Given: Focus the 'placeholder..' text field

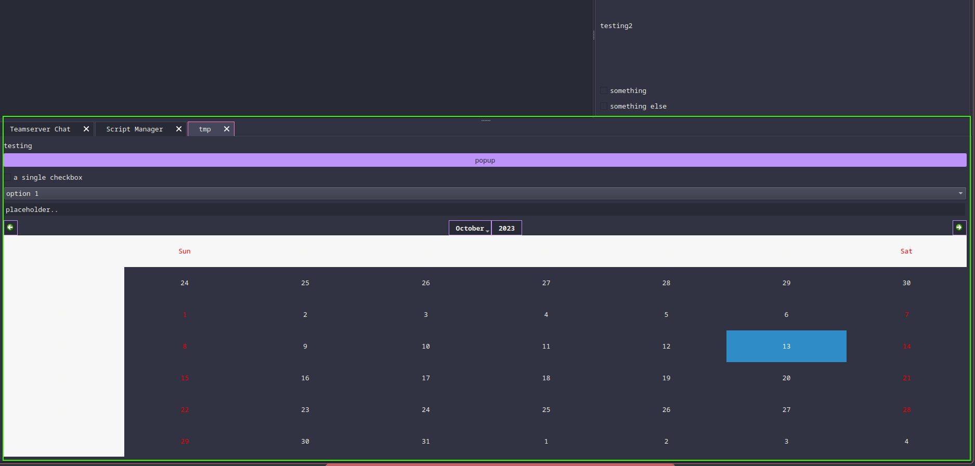Looking at the screenshot, I should coord(484,210).
